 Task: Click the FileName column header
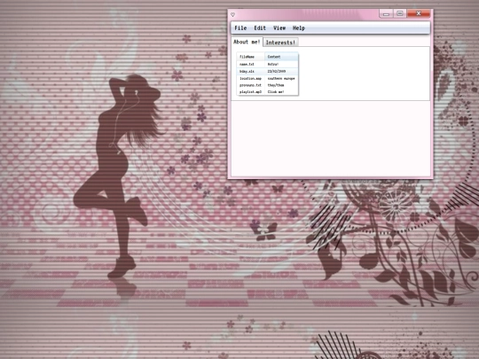250,57
